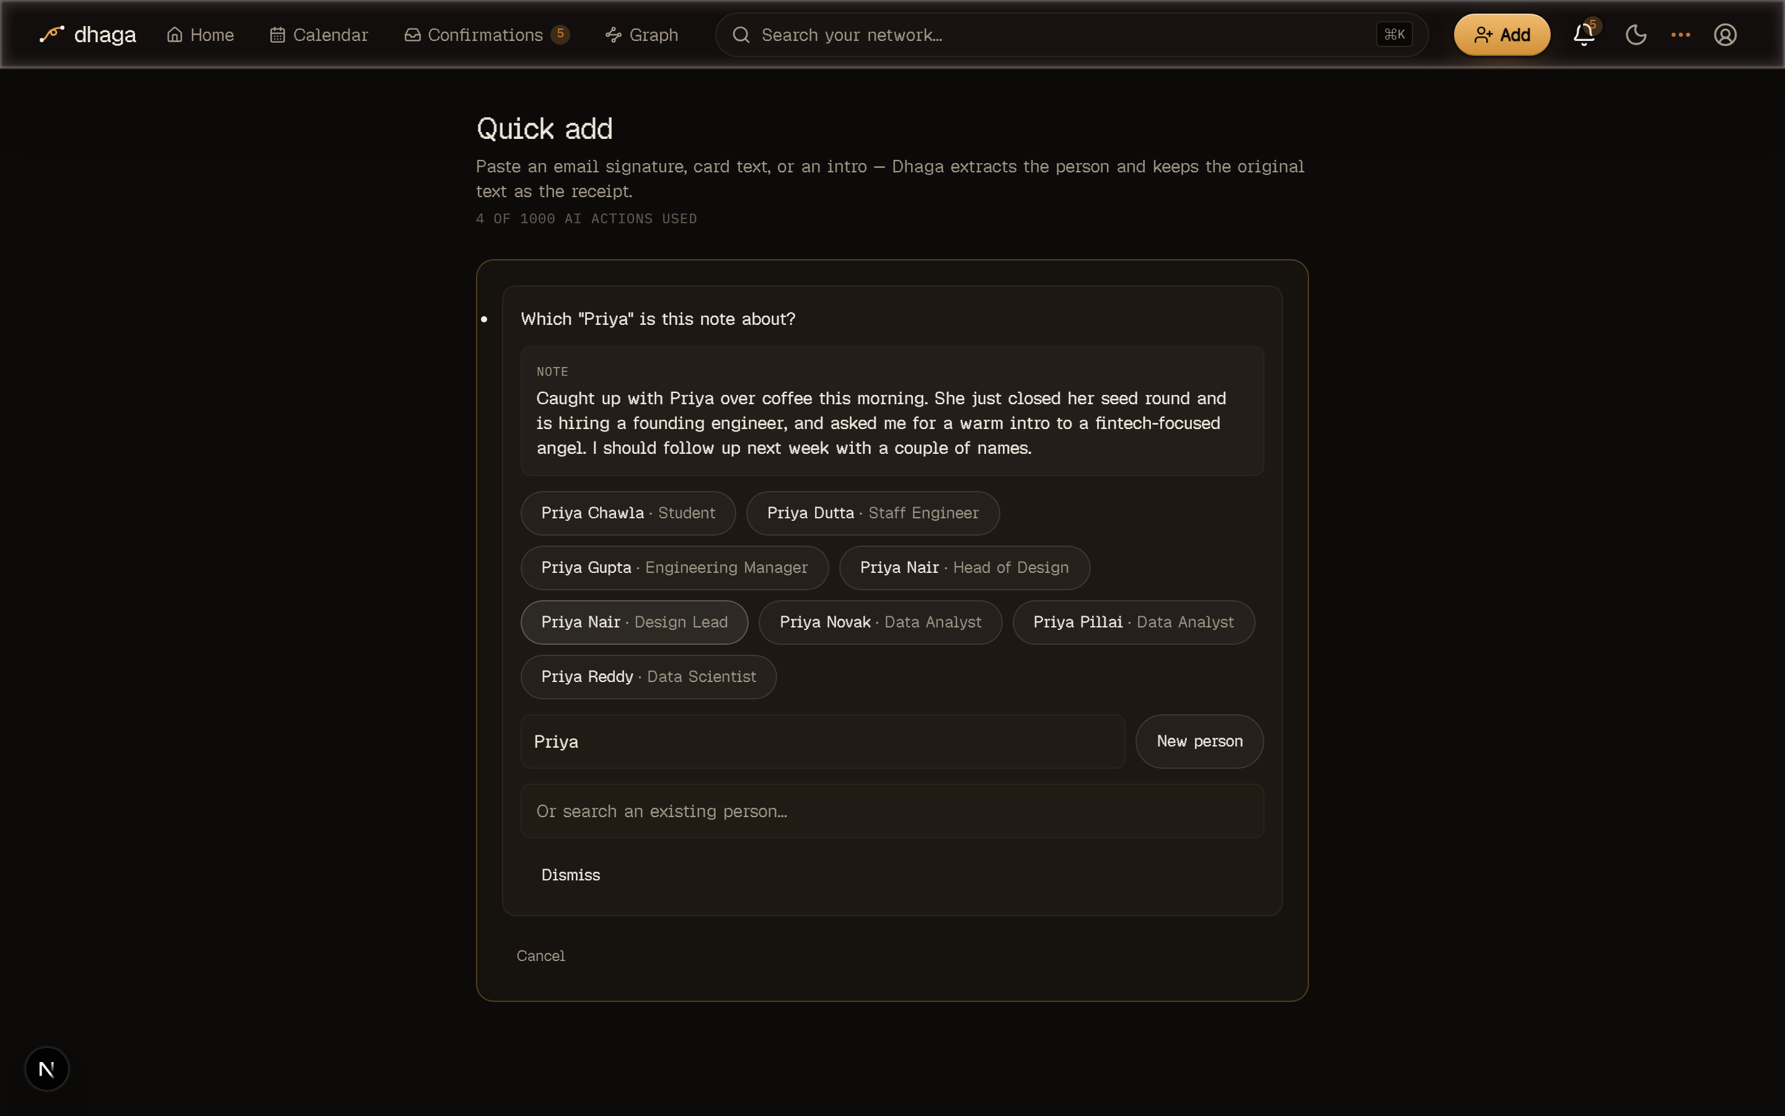Click the note text about Priya
This screenshot has width=1785, height=1116.
click(x=881, y=423)
